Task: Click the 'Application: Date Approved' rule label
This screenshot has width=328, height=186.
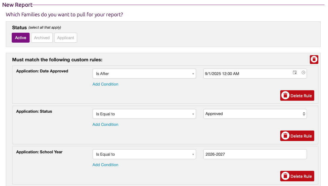Action: 42,71
